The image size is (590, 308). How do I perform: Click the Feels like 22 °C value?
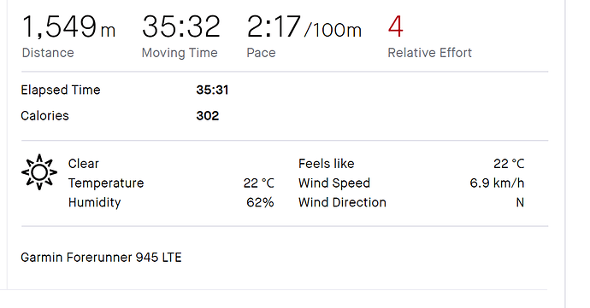click(x=509, y=164)
